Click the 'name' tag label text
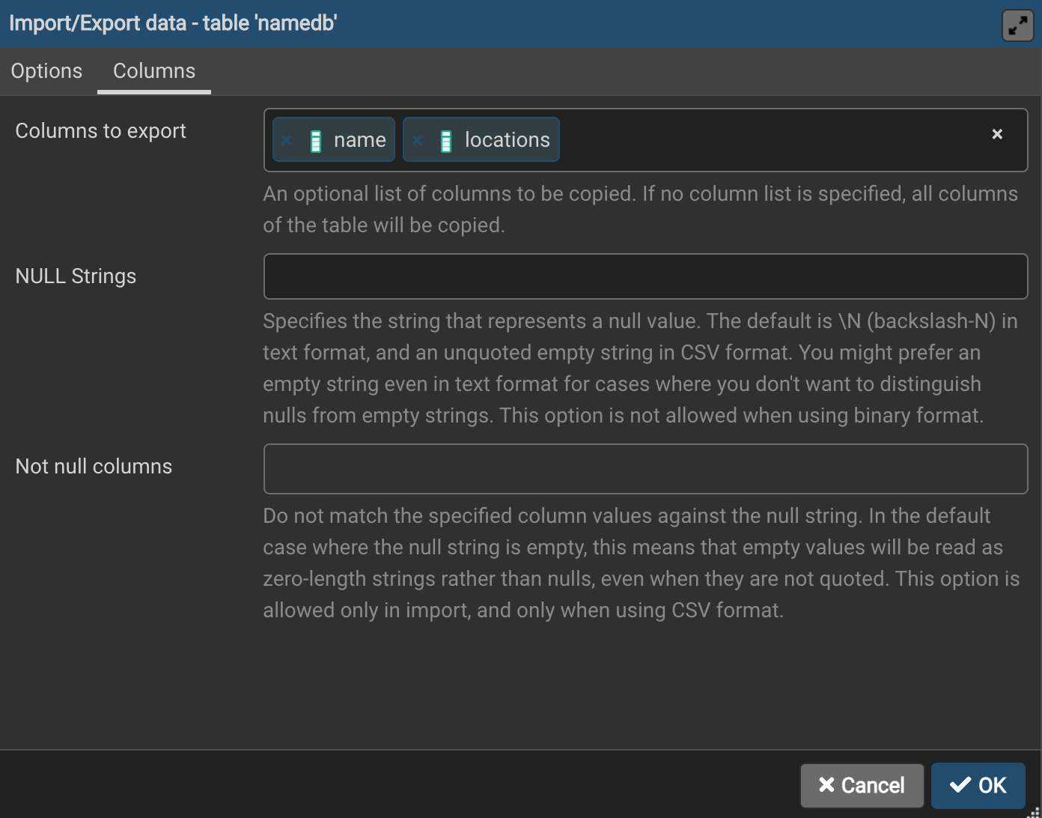1042x818 pixels. [359, 140]
